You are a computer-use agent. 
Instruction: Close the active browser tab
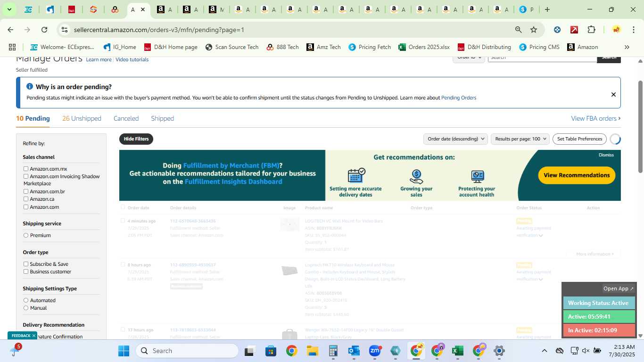(x=143, y=9)
